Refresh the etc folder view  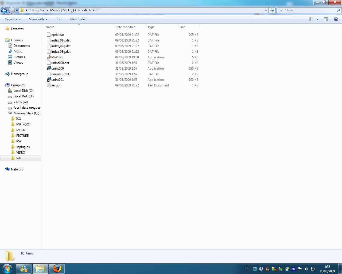coord(272,10)
